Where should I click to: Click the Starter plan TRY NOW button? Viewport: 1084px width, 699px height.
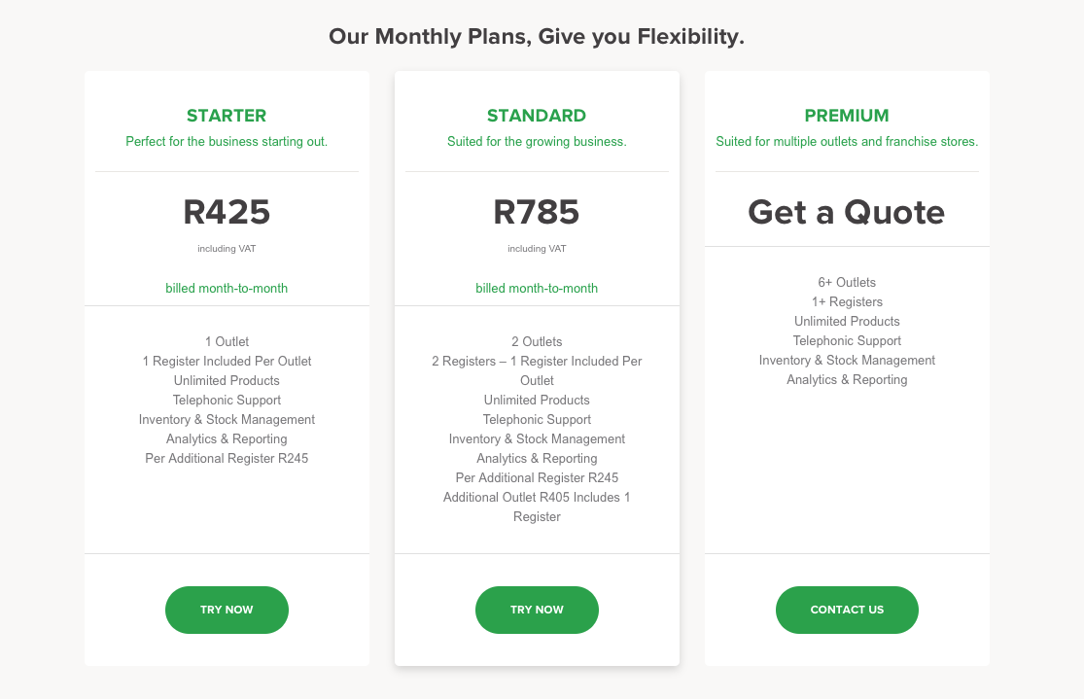227,610
